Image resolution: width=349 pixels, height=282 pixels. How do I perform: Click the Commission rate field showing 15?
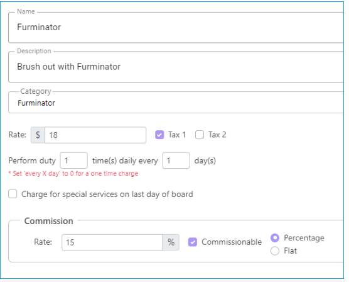tap(112, 242)
